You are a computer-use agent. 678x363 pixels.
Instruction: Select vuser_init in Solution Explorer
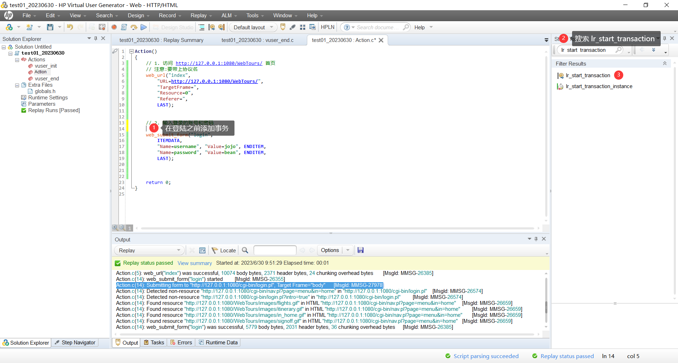(x=46, y=66)
